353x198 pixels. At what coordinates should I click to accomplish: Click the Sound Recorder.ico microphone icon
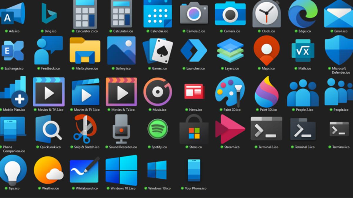[121, 129]
